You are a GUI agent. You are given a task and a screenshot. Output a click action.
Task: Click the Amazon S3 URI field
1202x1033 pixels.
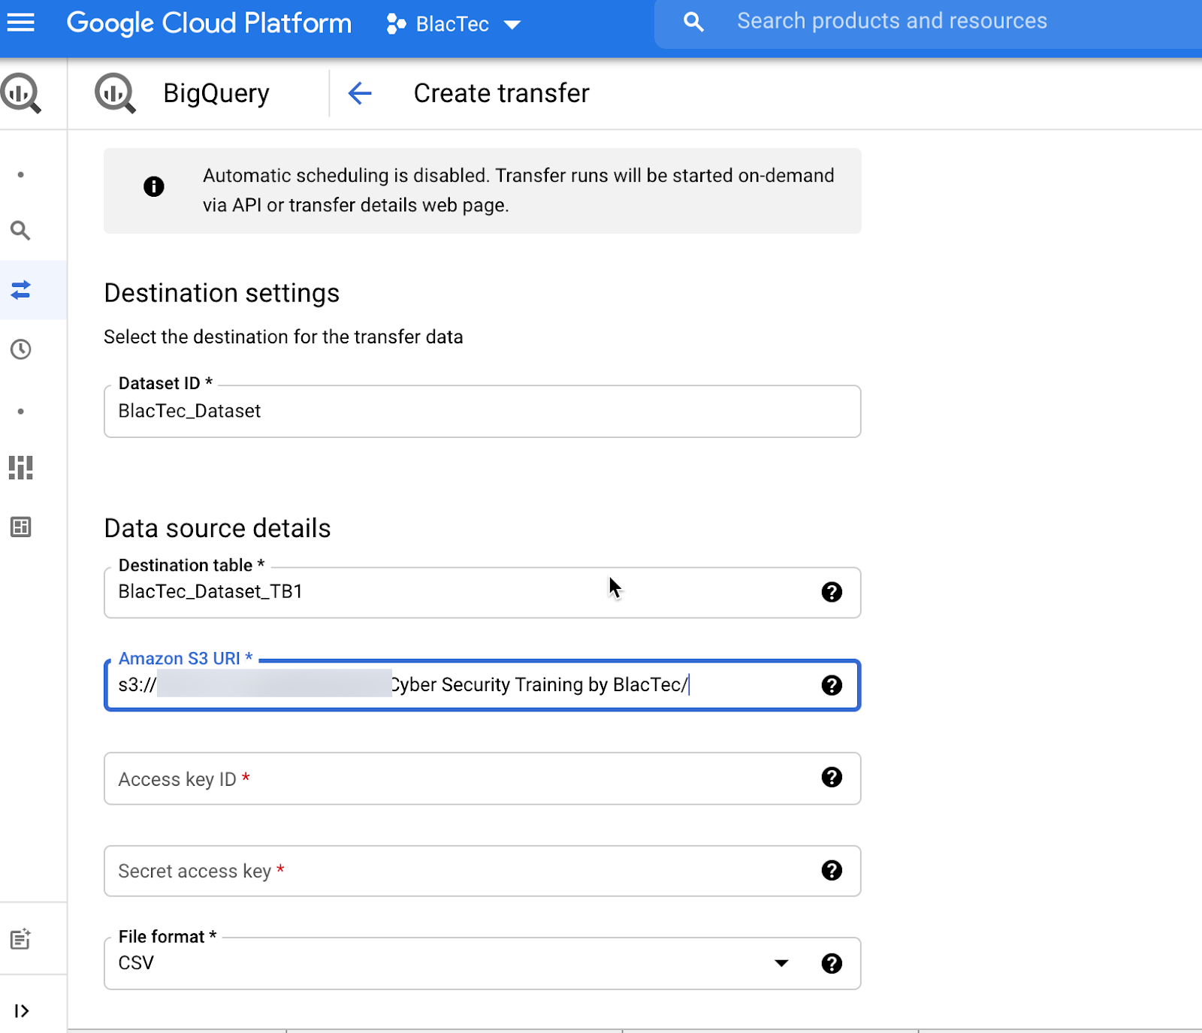(482, 685)
